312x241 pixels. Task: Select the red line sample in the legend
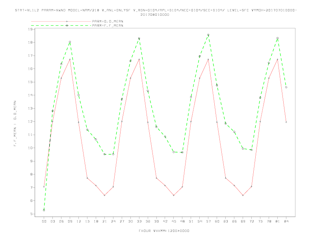click(61, 21)
